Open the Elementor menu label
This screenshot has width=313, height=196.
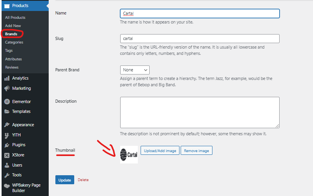pos(21,102)
